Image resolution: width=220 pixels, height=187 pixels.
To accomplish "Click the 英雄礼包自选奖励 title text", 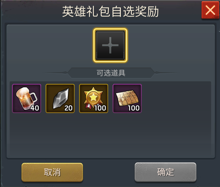I will point(111,12).
